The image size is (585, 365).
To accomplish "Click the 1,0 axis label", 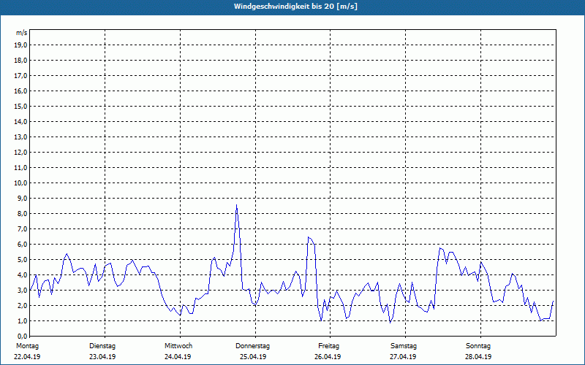I will [x=23, y=321].
